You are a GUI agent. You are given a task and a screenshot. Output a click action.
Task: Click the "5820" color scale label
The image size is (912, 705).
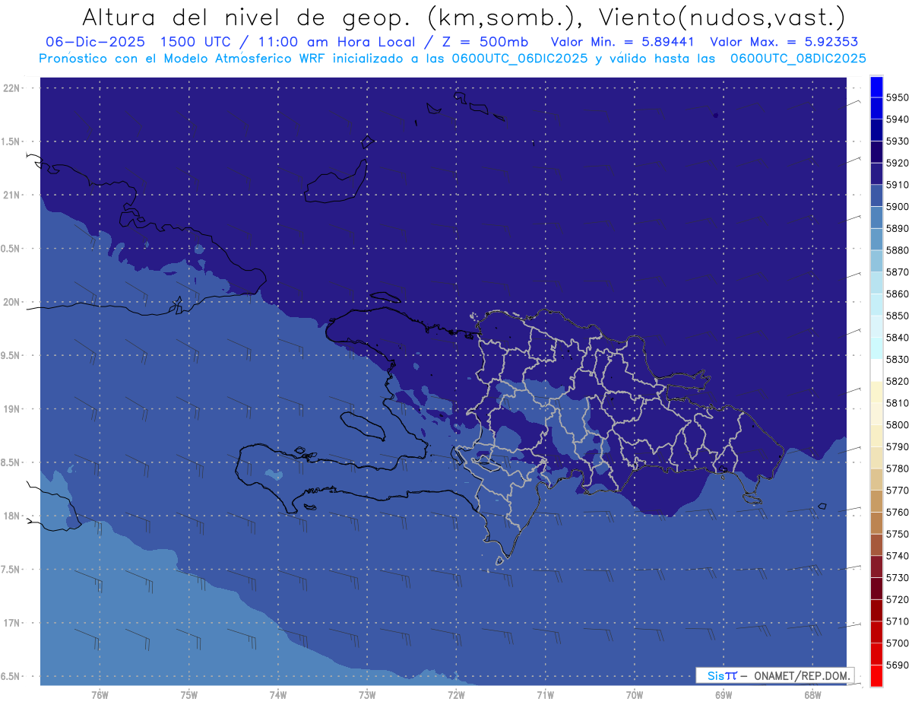(897, 381)
